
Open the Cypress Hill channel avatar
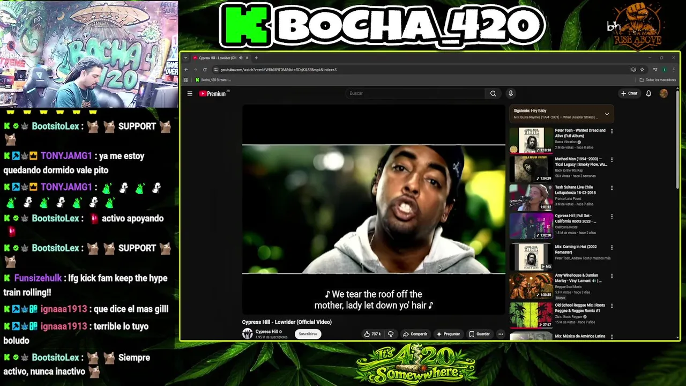[x=247, y=333]
